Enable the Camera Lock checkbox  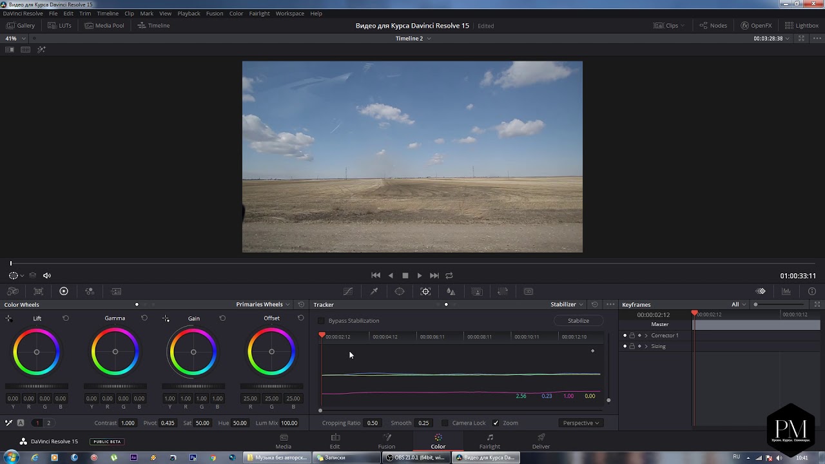[x=445, y=423]
